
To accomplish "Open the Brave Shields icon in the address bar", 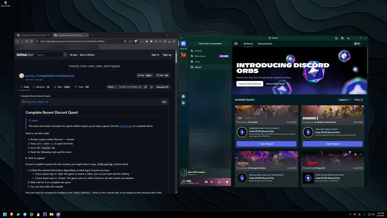I will click(136, 41).
